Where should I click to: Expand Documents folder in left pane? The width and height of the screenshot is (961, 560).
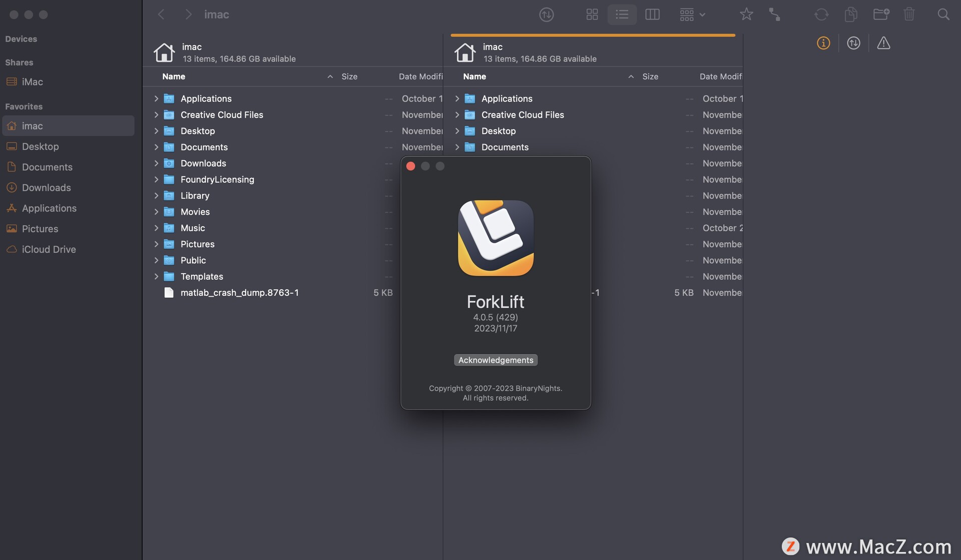pos(156,147)
